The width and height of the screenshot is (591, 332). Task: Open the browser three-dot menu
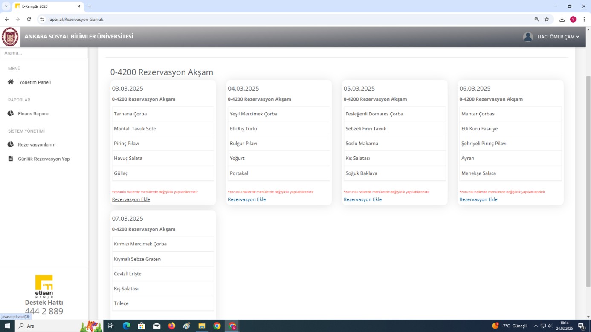tap(584, 19)
